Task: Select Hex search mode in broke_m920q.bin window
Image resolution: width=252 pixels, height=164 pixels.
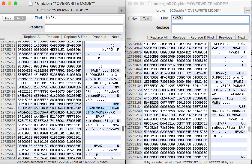Action: [x=134, y=19]
